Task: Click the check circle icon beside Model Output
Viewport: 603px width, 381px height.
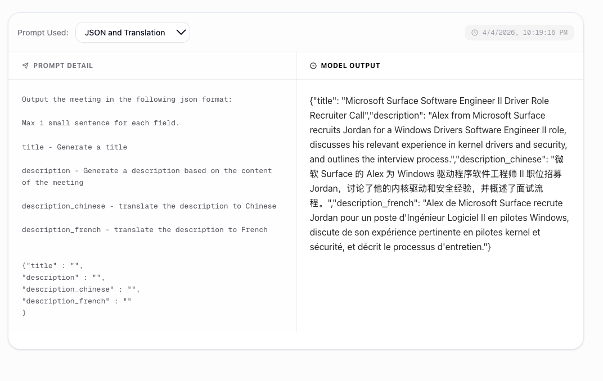Action: pyautogui.click(x=313, y=66)
